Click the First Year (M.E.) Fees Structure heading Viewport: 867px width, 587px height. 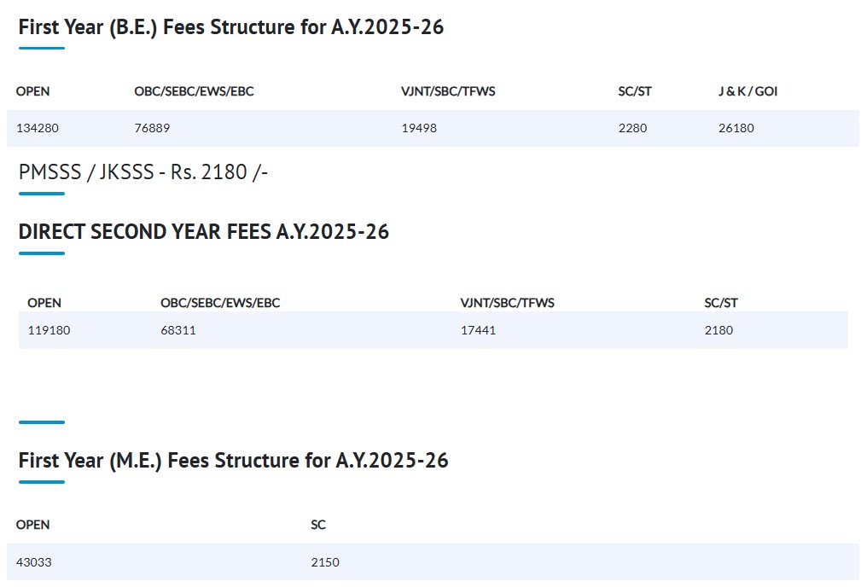(233, 461)
